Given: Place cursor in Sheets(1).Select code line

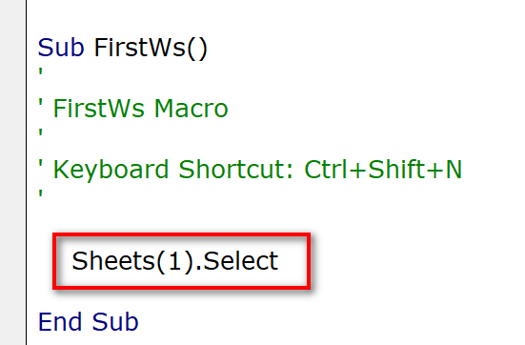Looking at the screenshot, I should 174,261.
